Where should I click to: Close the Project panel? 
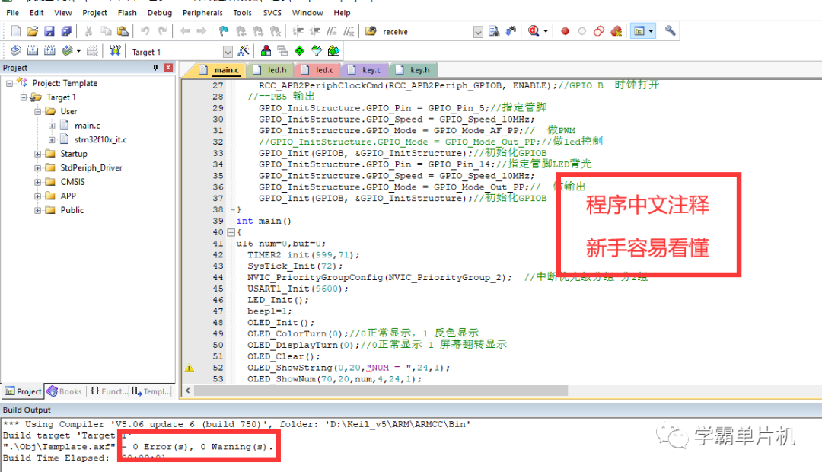(x=168, y=68)
